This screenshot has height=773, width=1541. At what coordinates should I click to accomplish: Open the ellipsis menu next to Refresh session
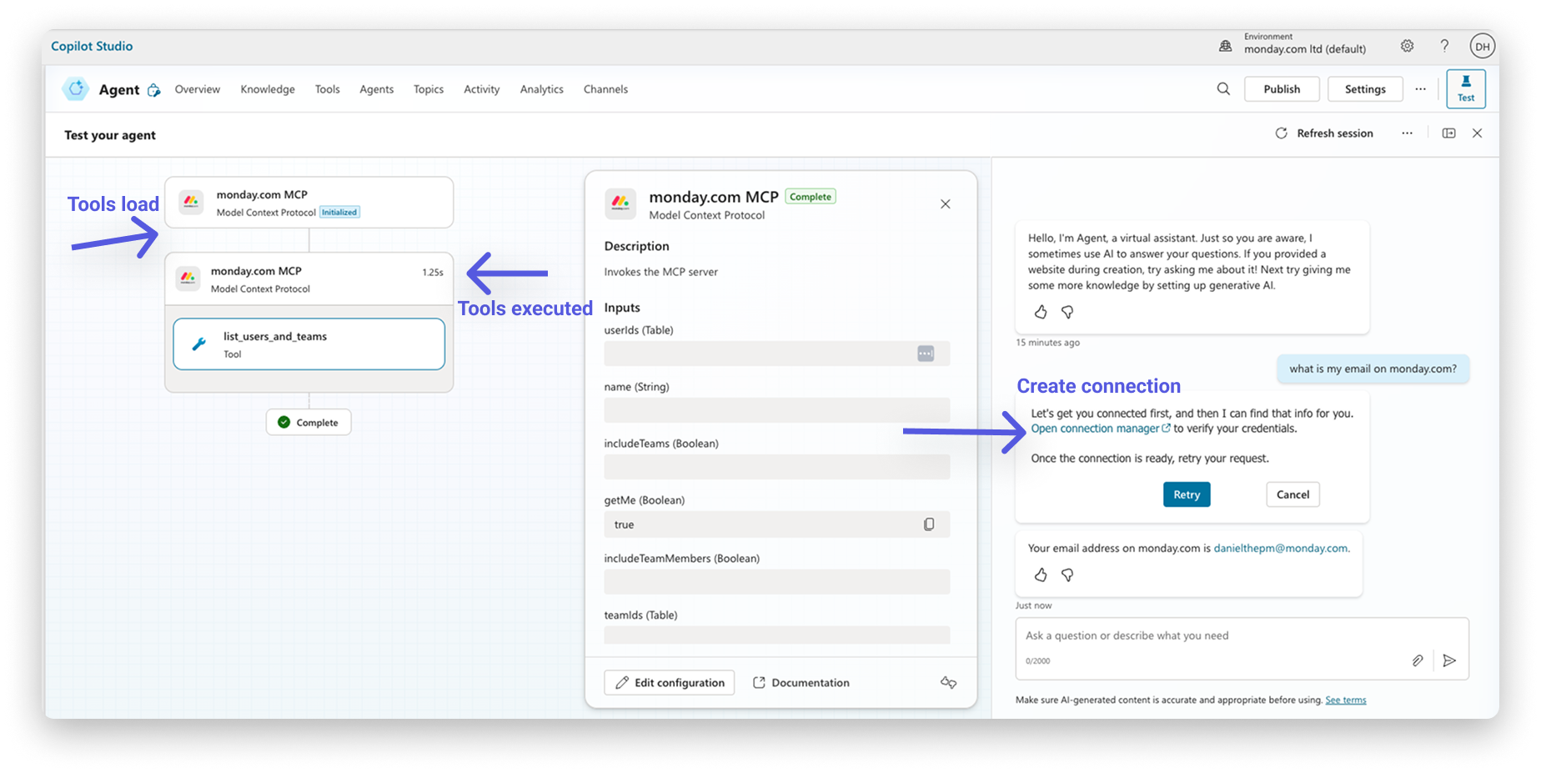pyautogui.click(x=1408, y=133)
